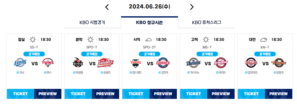
Task: Click the Hanwha Eagles team logo
Action: (279, 63)
